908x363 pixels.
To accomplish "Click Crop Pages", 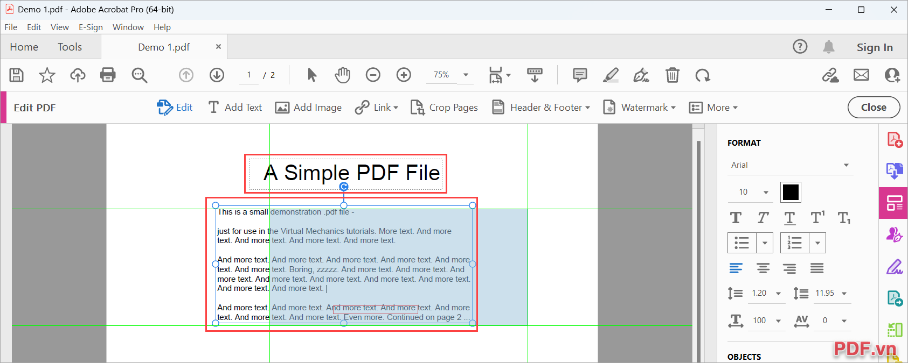I will pos(444,108).
